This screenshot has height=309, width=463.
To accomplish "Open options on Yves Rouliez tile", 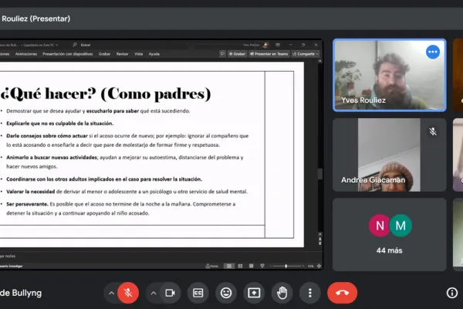I will point(433,52).
